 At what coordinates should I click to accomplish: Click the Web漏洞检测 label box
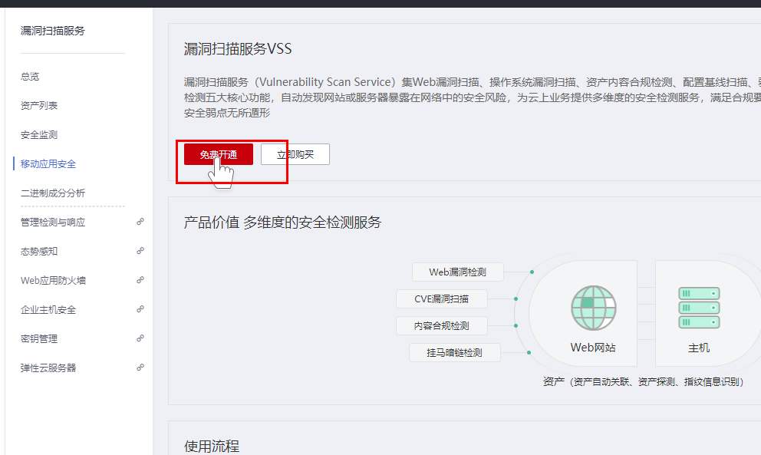tap(458, 272)
